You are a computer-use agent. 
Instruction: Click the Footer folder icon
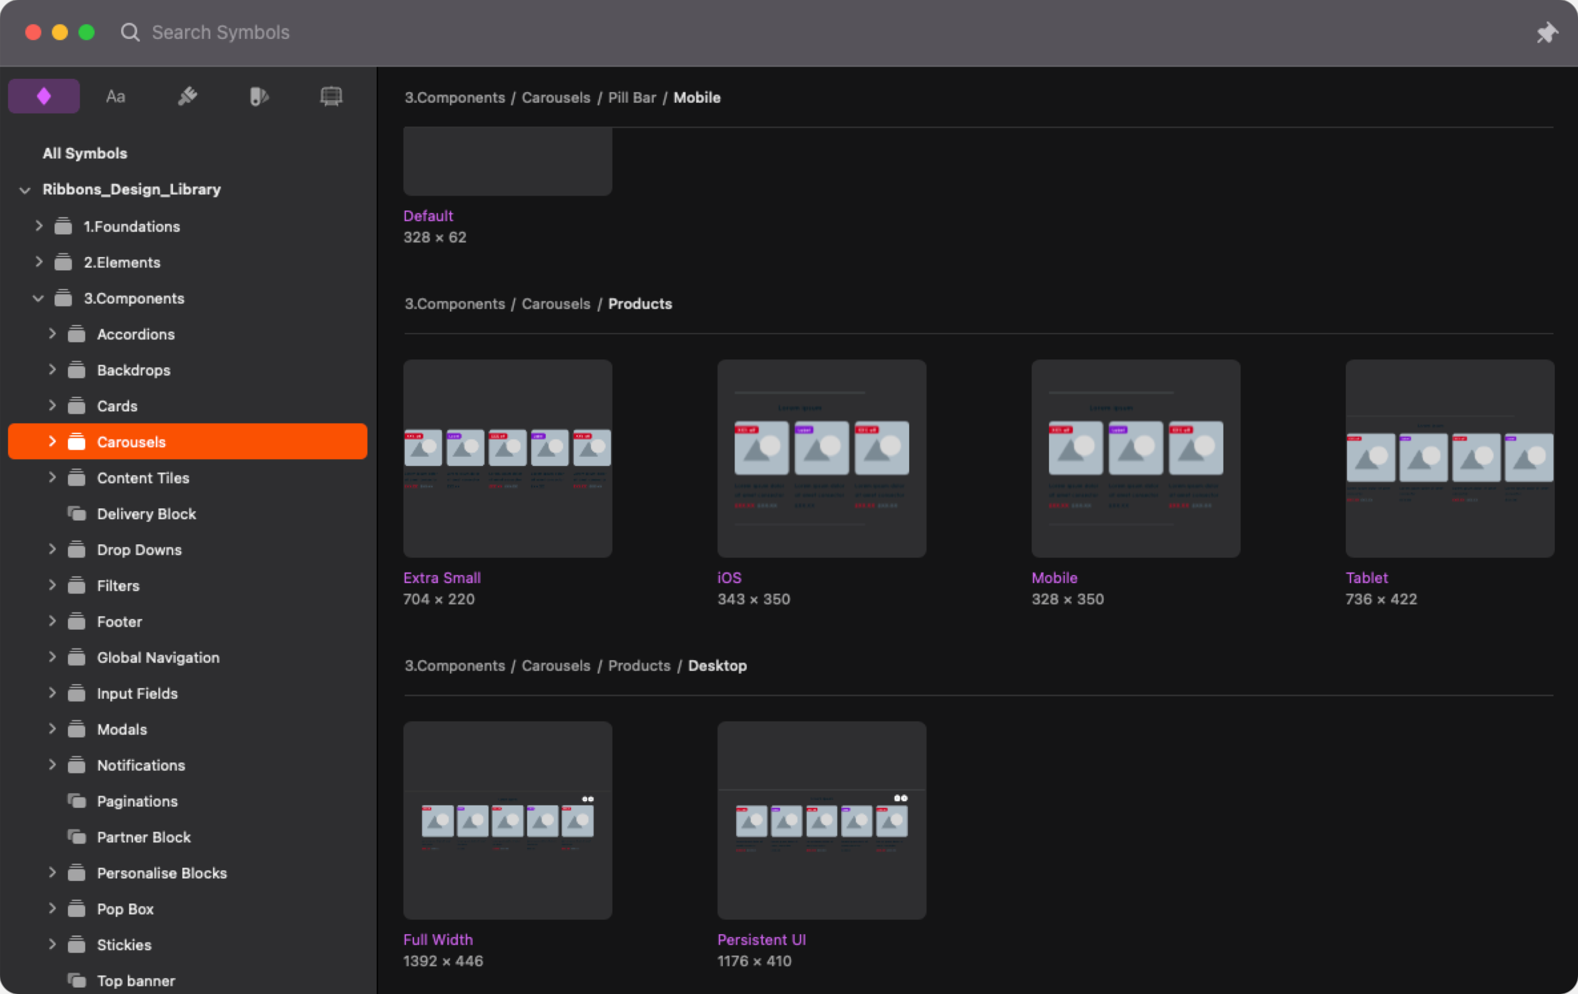click(x=77, y=621)
